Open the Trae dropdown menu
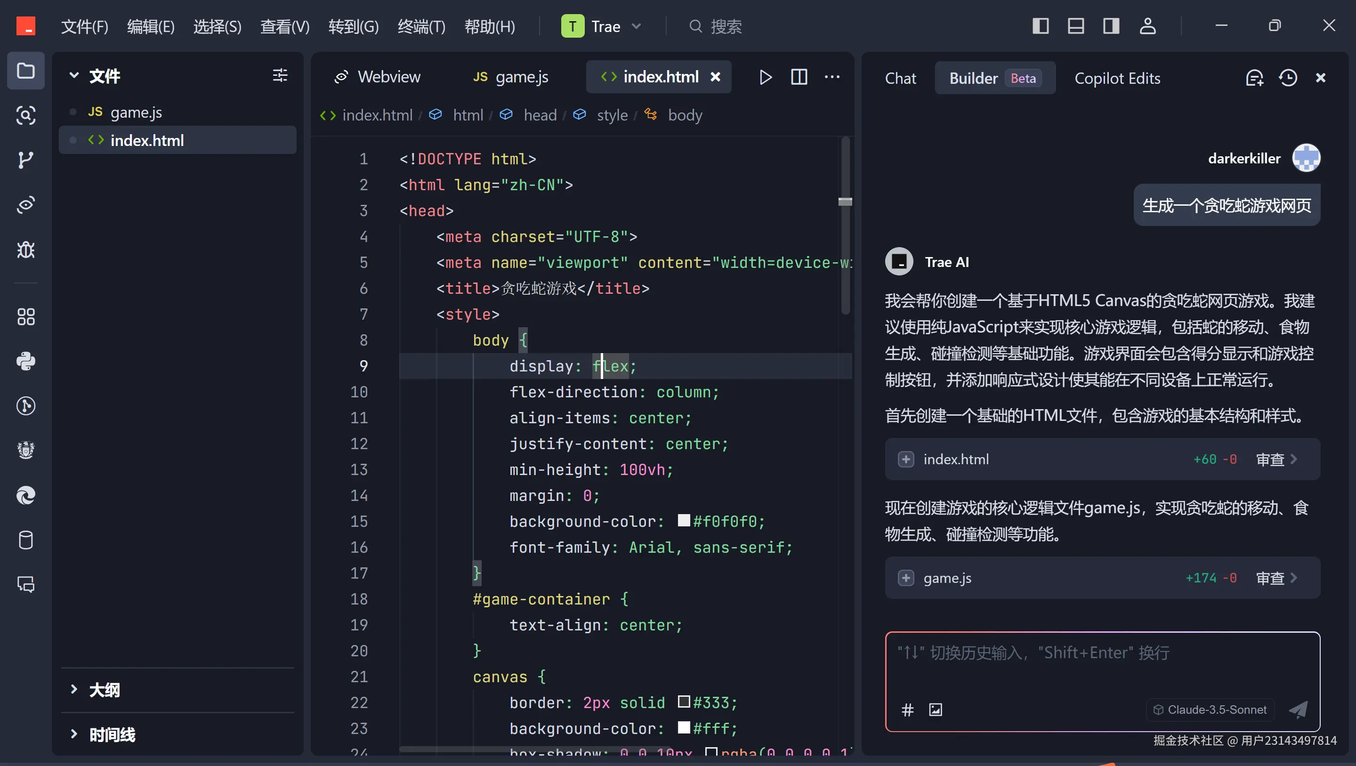This screenshot has width=1356, height=766. pos(637,26)
